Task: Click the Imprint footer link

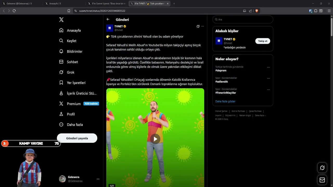Action: click(x=218, y=115)
